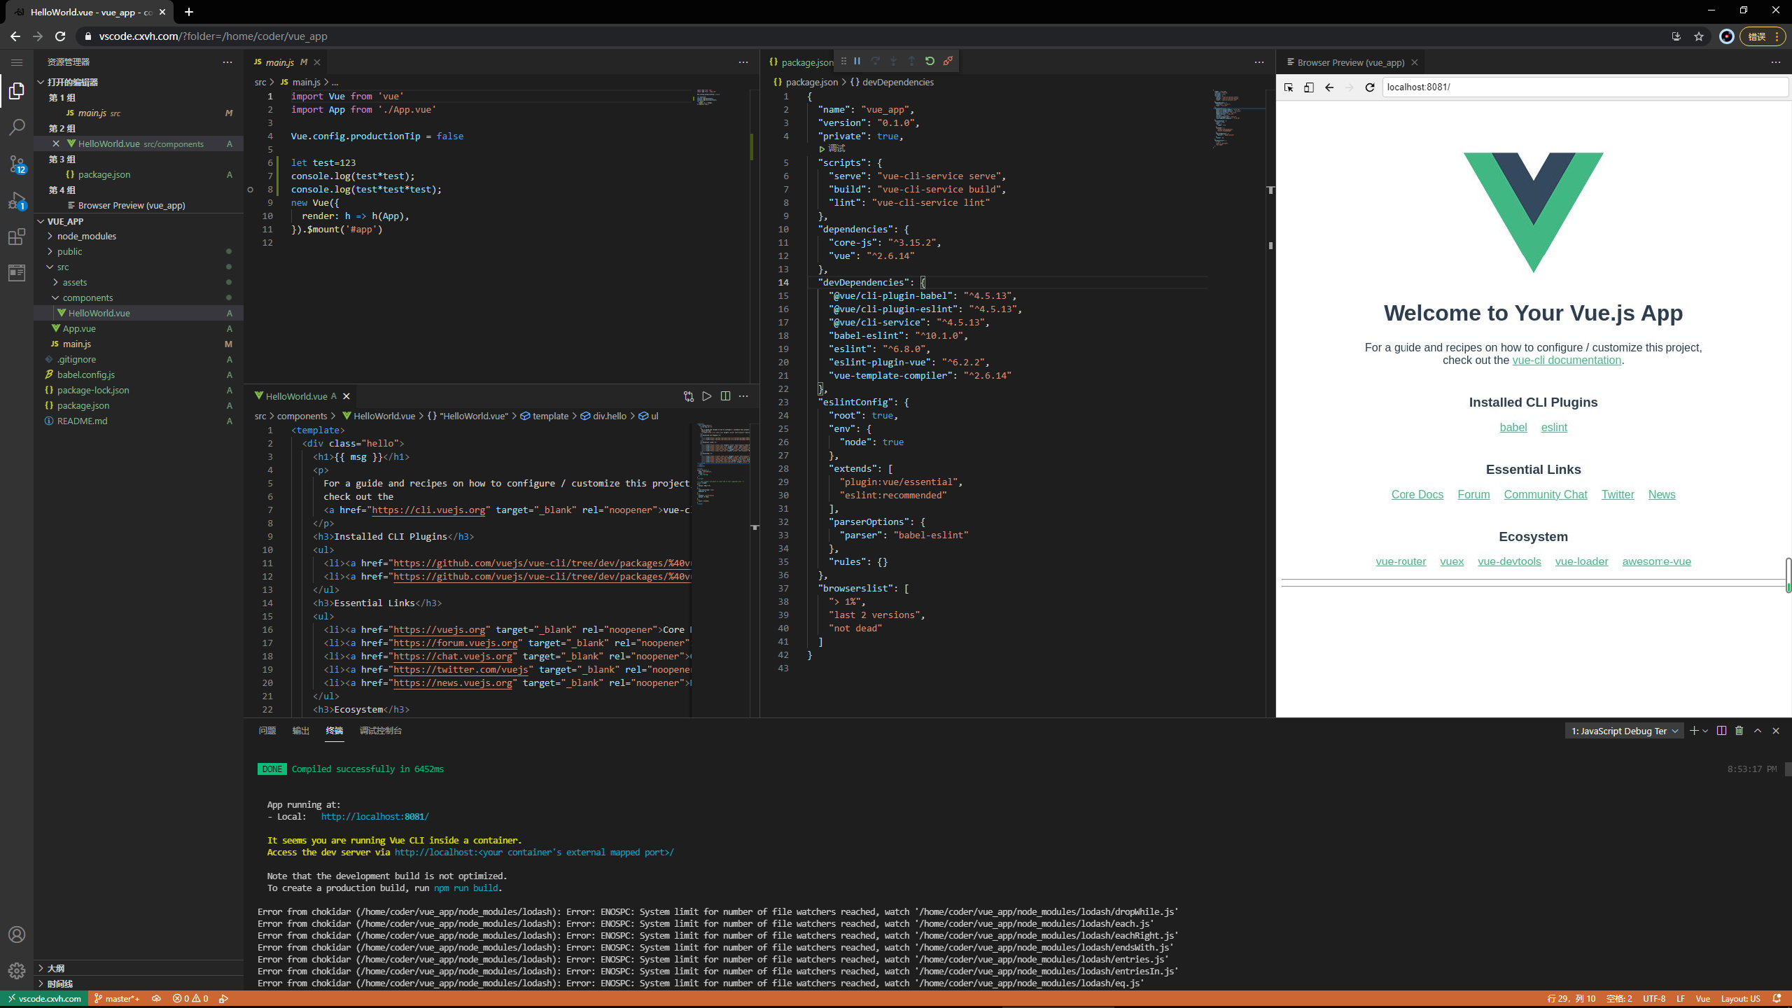This screenshot has height=1008, width=1792.
Task: Open the hamburger application menu
Action: point(17,62)
